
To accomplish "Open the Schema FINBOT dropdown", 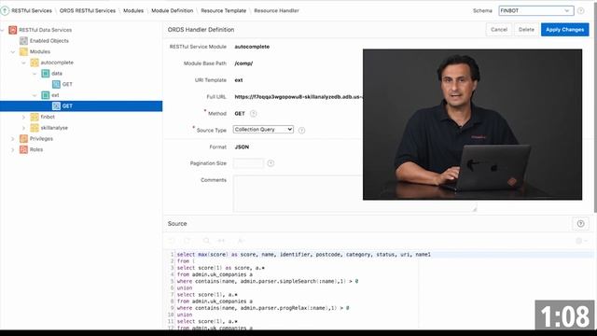I will 536,10.
